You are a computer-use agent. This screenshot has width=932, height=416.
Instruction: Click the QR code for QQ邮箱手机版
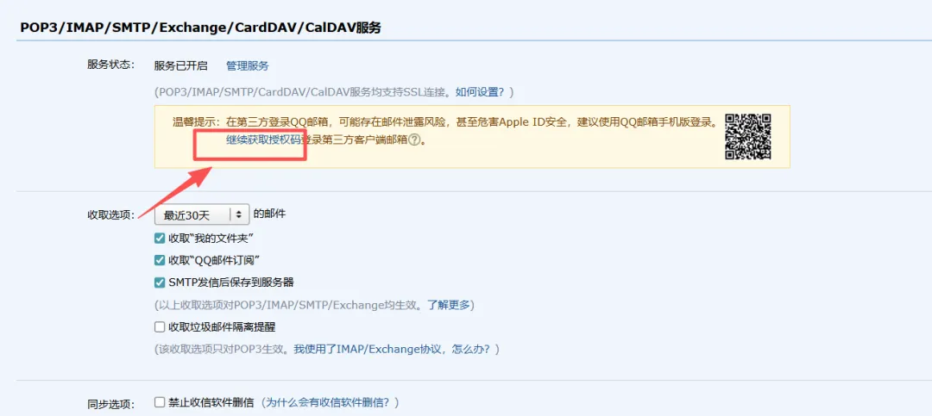point(747,136)
